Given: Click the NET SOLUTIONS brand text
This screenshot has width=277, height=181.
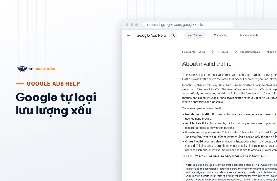Looking at the screenshot, I should [42, 69].
